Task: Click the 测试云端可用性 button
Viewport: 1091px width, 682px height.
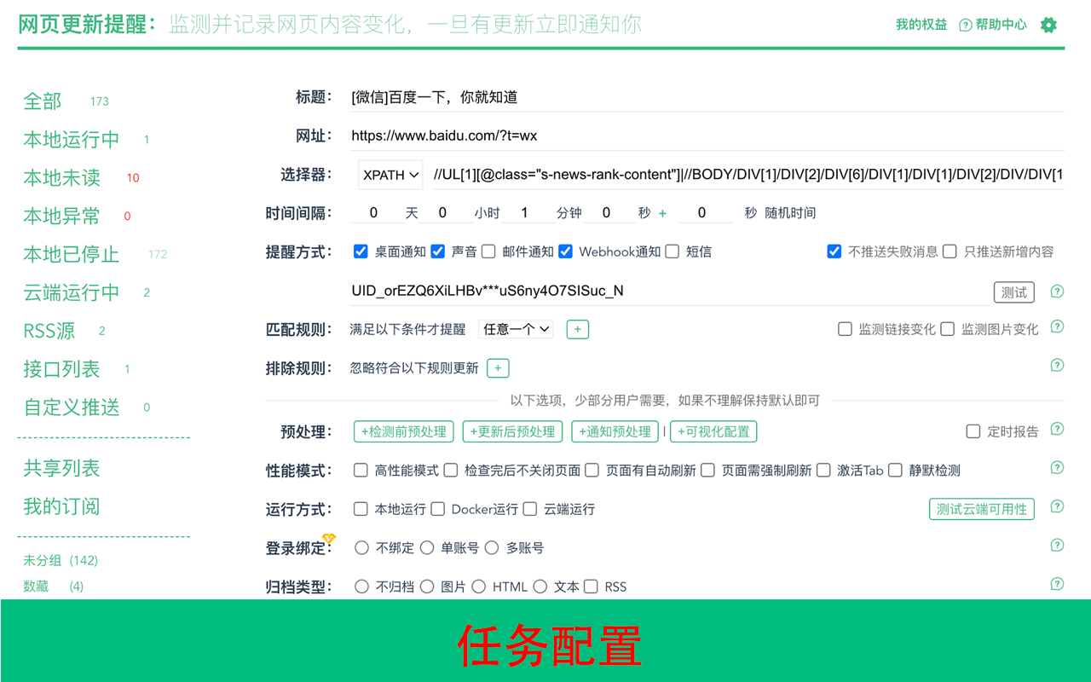Action: coord(981,508)
